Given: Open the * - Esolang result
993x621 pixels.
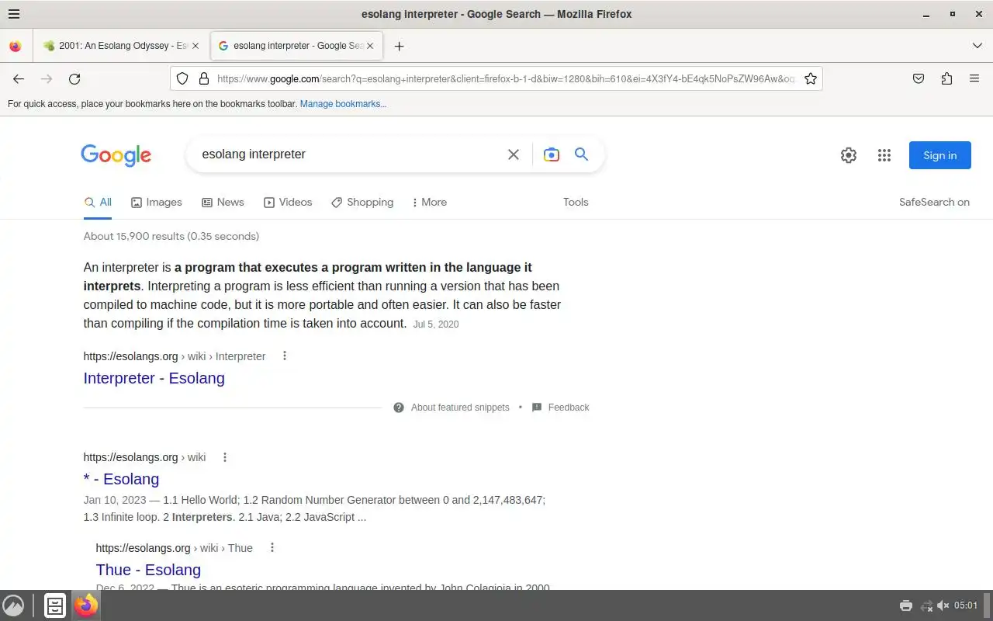Looking at the screenshot, I should [121, 479].
